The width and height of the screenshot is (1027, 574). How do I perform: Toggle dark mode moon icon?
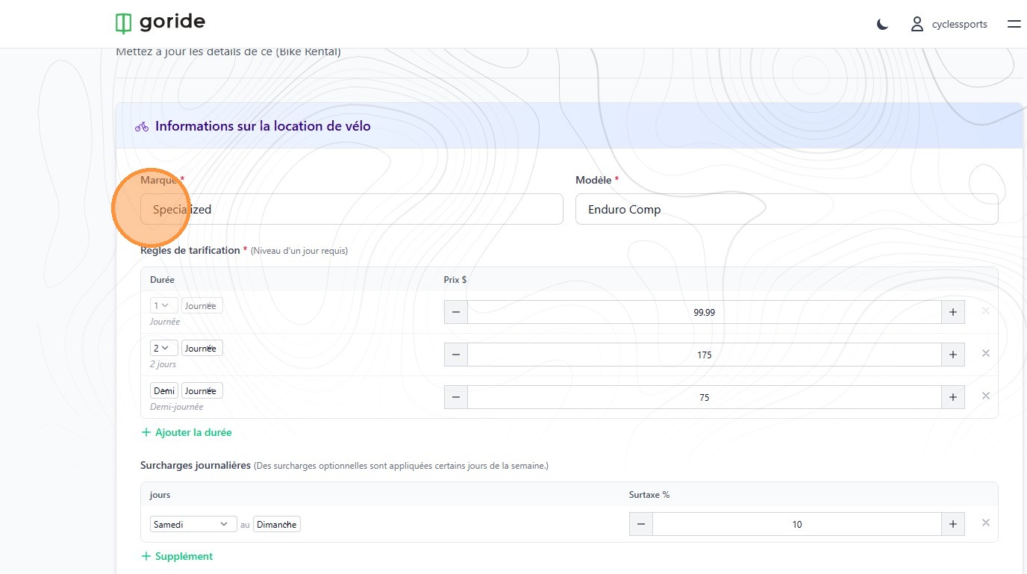882,25
